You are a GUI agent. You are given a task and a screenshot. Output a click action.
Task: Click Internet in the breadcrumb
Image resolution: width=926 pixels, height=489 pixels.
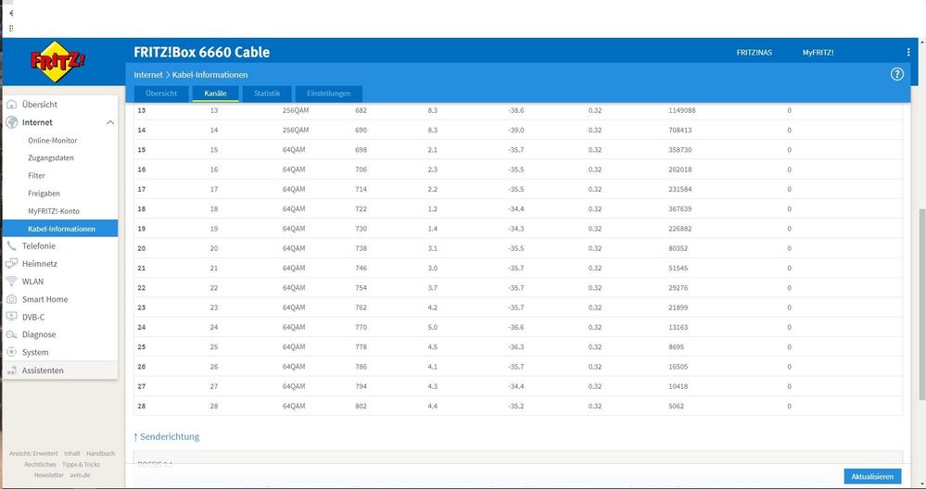(148, 74)
